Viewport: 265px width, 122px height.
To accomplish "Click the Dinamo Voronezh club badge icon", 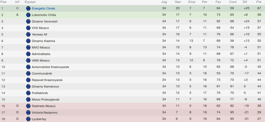I will [x=28, y=21].
